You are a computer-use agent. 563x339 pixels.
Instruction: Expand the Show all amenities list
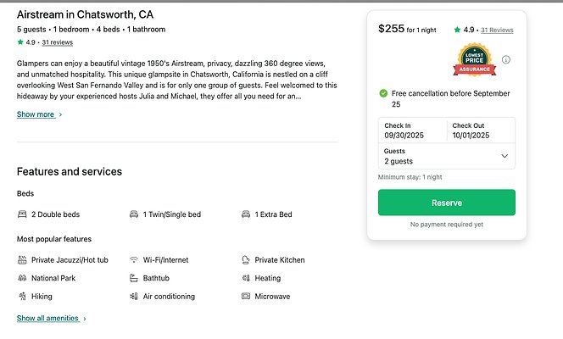click(51, 319)
